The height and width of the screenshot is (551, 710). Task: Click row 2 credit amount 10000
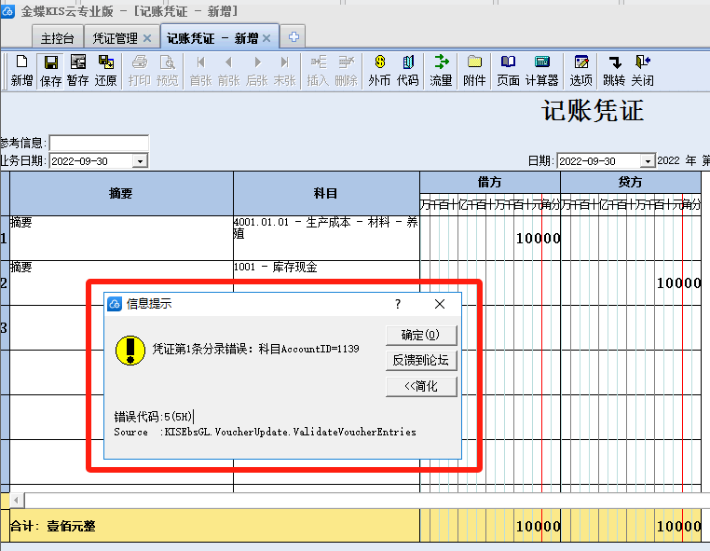coord(678,283)
